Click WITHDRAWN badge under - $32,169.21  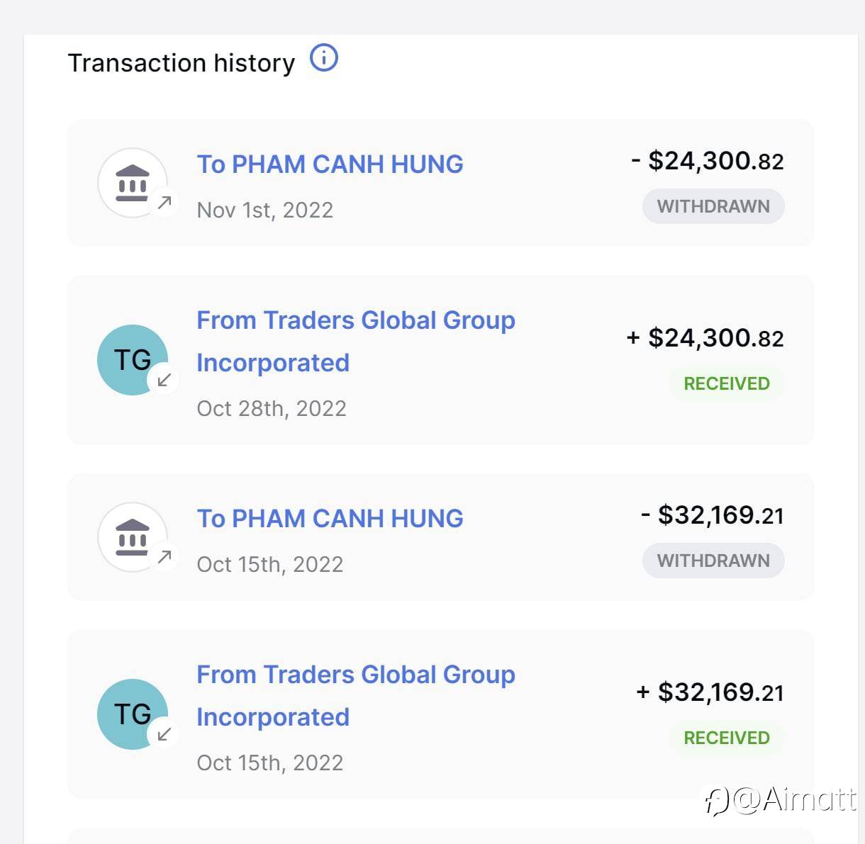tap(713, 561)
